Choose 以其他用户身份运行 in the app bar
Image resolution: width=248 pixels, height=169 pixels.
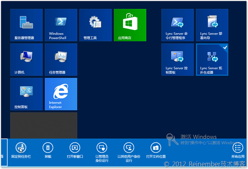(x=129, y=152)
